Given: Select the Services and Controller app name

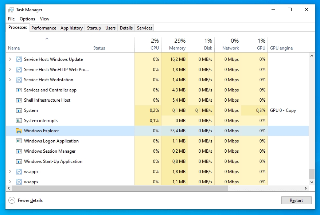Looking at the screenshot, I should (x=50, y=90).
